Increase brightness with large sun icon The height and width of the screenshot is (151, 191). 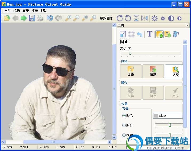(155, 18)
